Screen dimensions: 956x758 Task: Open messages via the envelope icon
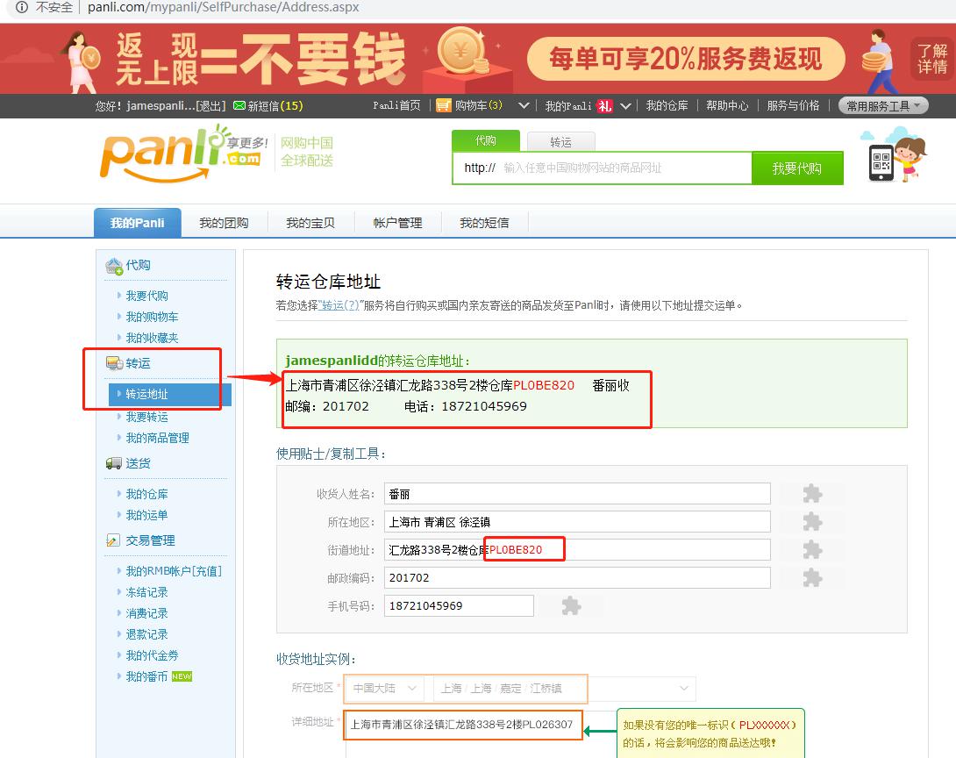pyautogui.click(x=239, y=106)
